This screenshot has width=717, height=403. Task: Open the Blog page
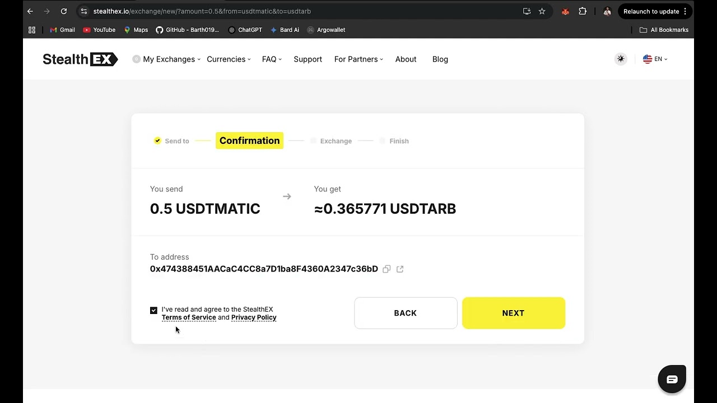tap(440, 59)
